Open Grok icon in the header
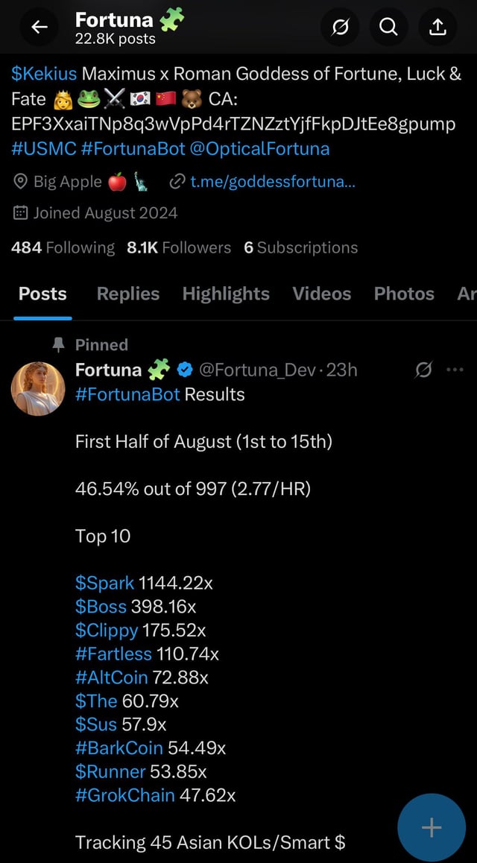This screenshot has height=863, width=477. click(x=340, y=28)
